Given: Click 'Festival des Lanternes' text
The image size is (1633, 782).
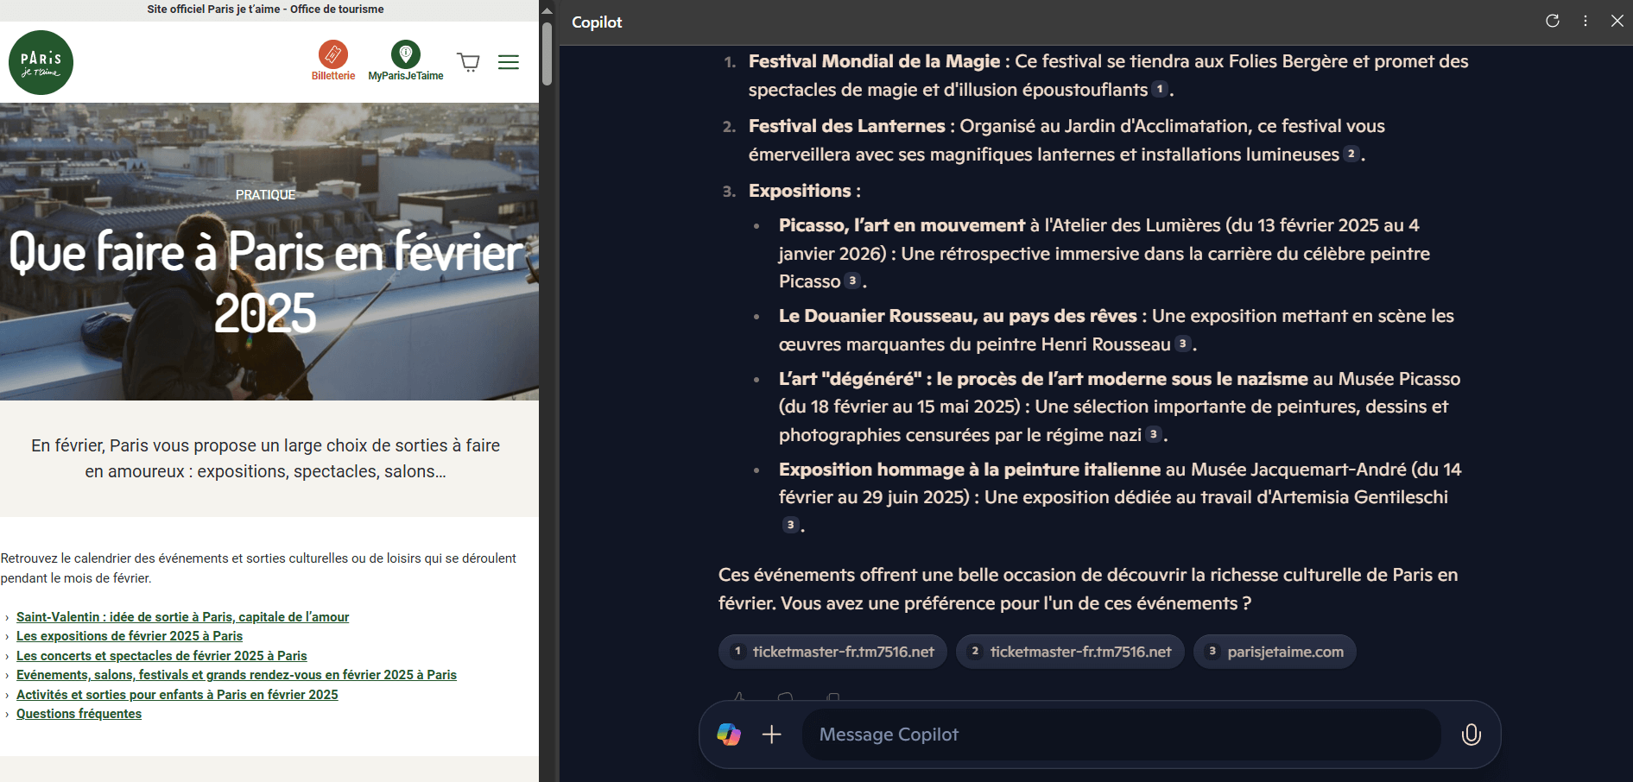Looking at the screenshot, I should (x=847, y=126).
